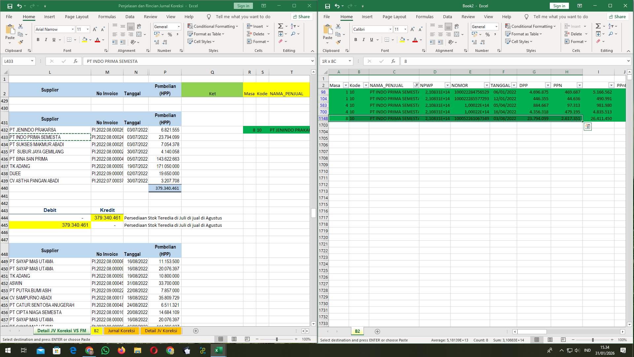
Task: Click the Share button in Book2
Action: pyautogui.click(x=617, y=17)
